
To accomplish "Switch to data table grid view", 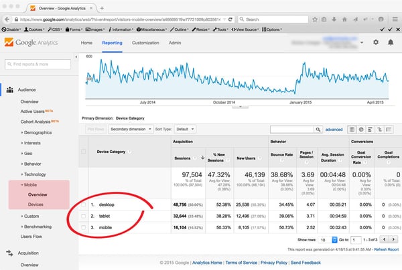I will pos(352,130).
